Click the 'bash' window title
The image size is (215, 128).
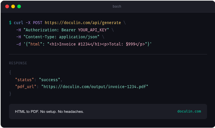point(117,6)
